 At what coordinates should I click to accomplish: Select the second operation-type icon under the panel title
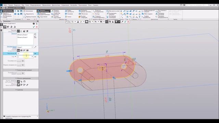tap(8, 27)
